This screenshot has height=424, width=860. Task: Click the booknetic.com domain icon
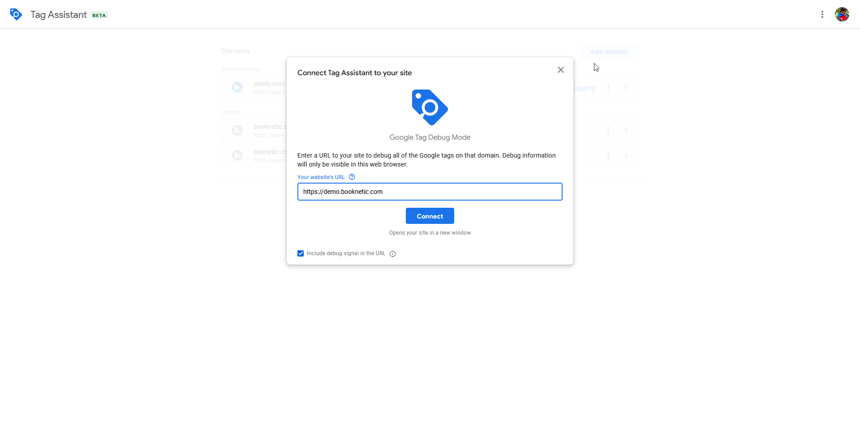coord(237,130)
